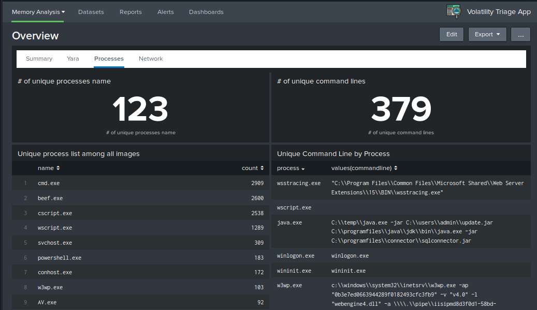537x310 pixels.
Task: Click w3wp.exe in command line table
Action: tap(289, 285)
